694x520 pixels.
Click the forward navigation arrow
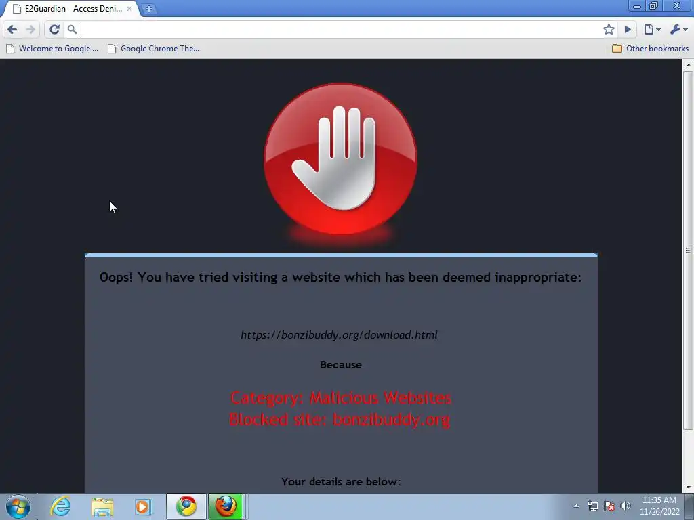(30, 30)
